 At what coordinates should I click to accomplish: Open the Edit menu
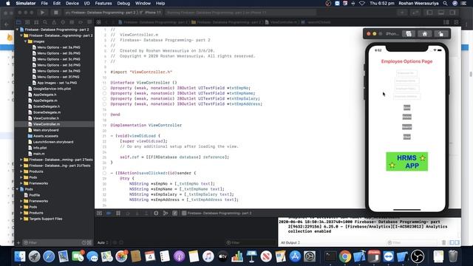(57, 3)
